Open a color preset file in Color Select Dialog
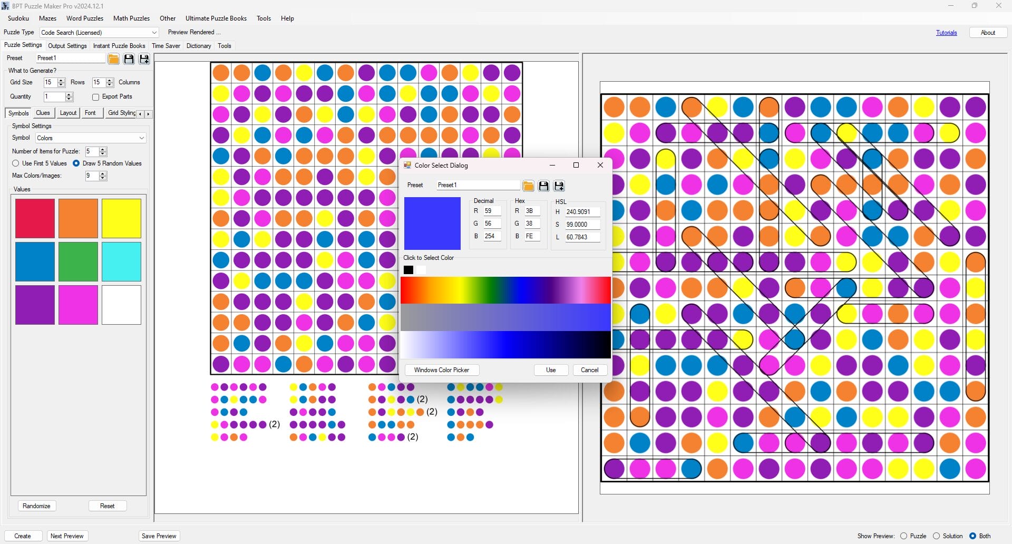This screenshot has height=544, width=1012. [x=528, y=186]
